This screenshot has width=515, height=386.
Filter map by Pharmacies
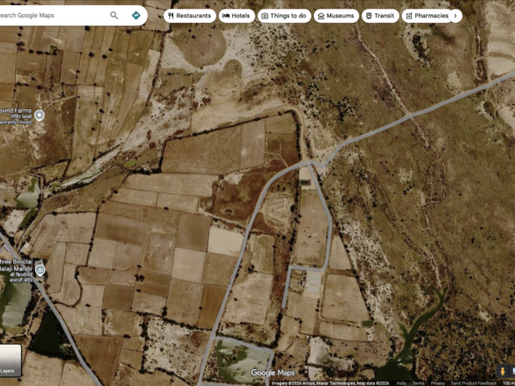tap(427, 16)
